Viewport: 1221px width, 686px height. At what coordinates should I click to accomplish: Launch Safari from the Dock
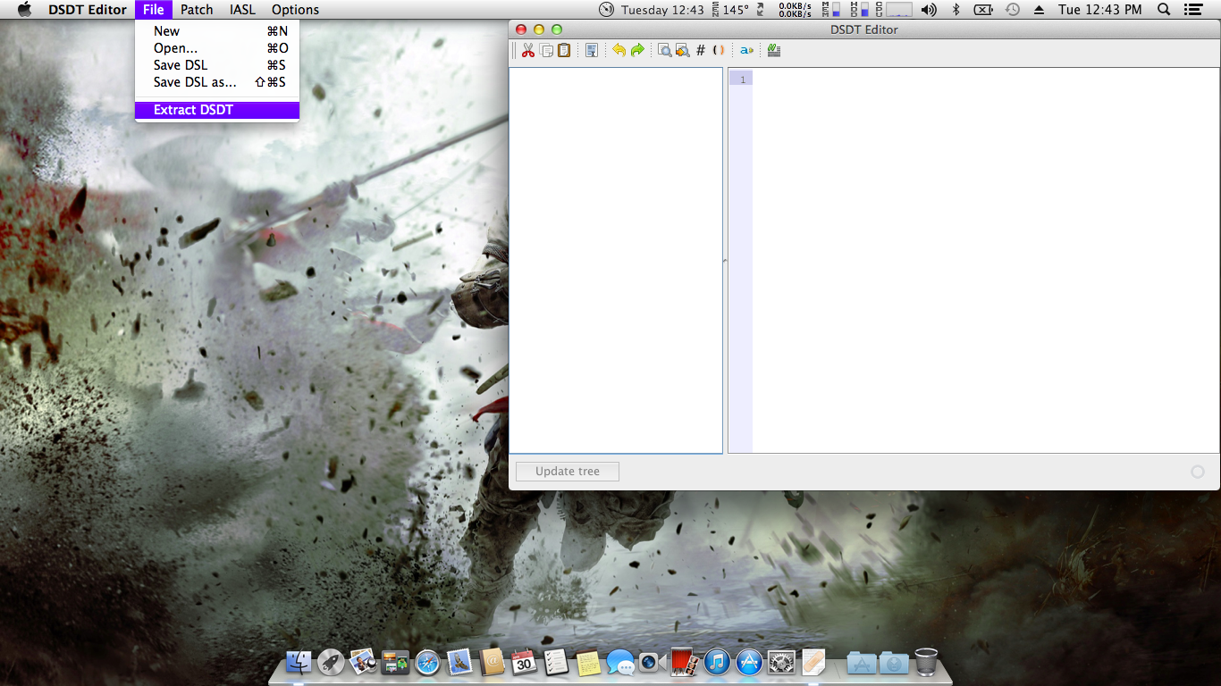[x=427, y=662]
